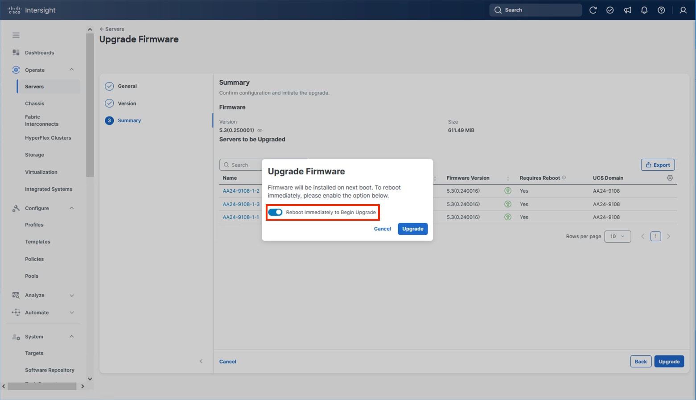The width and height of the screenshot is (696, 400).
Task: Click the Analyze section icon
Action: point(16,295)
